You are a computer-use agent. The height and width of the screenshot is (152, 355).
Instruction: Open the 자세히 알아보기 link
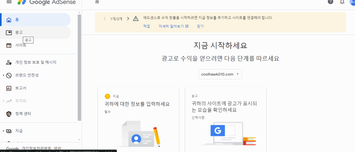171,26
